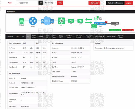
Task: Click the upper left-pointing green arrow before the ONT
Action: point(89,19)
